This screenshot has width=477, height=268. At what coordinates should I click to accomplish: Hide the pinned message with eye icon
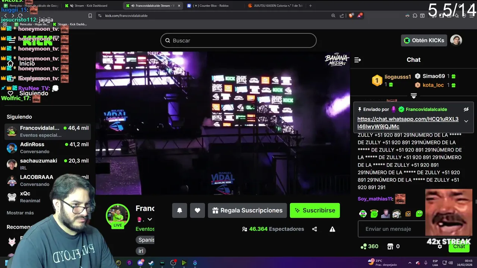pyautogui.click(x=466, y=109)
